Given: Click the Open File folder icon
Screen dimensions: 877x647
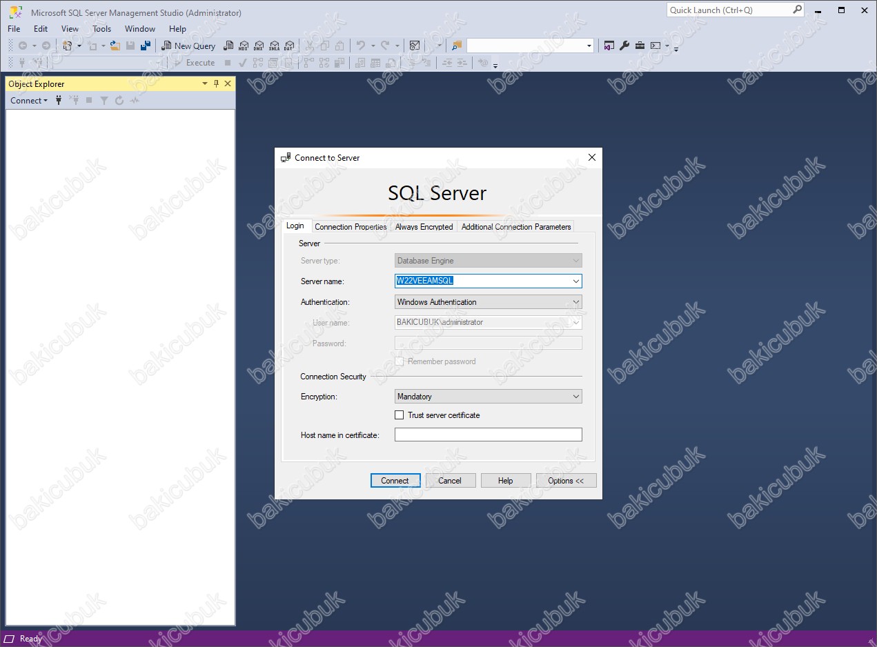Looking at the screenshot, I should tap(115, 46).
